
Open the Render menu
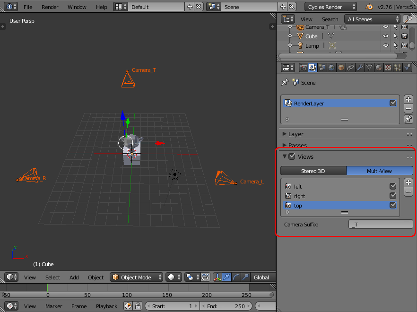pos(50,7)
